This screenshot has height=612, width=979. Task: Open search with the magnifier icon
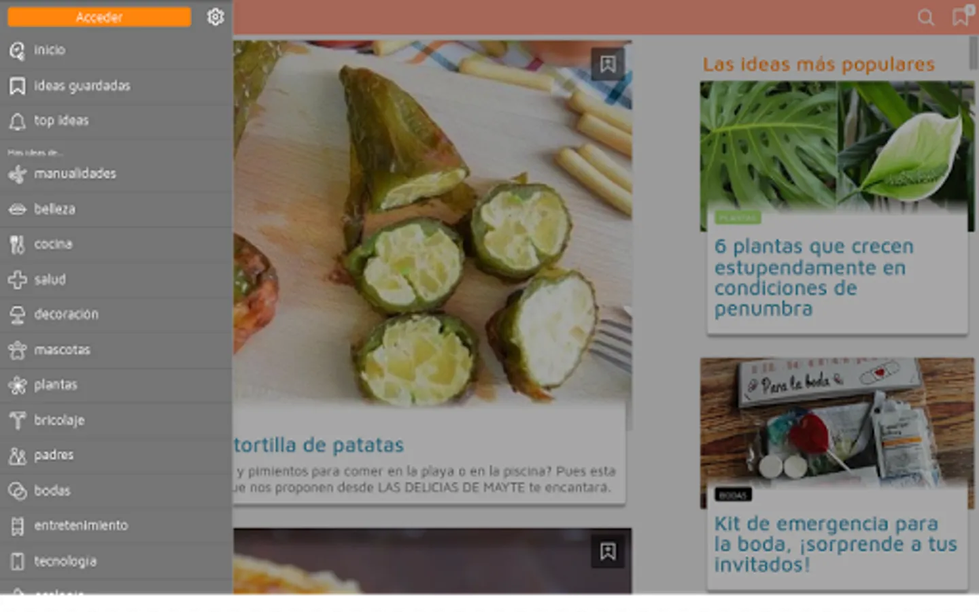pos(925,17)
